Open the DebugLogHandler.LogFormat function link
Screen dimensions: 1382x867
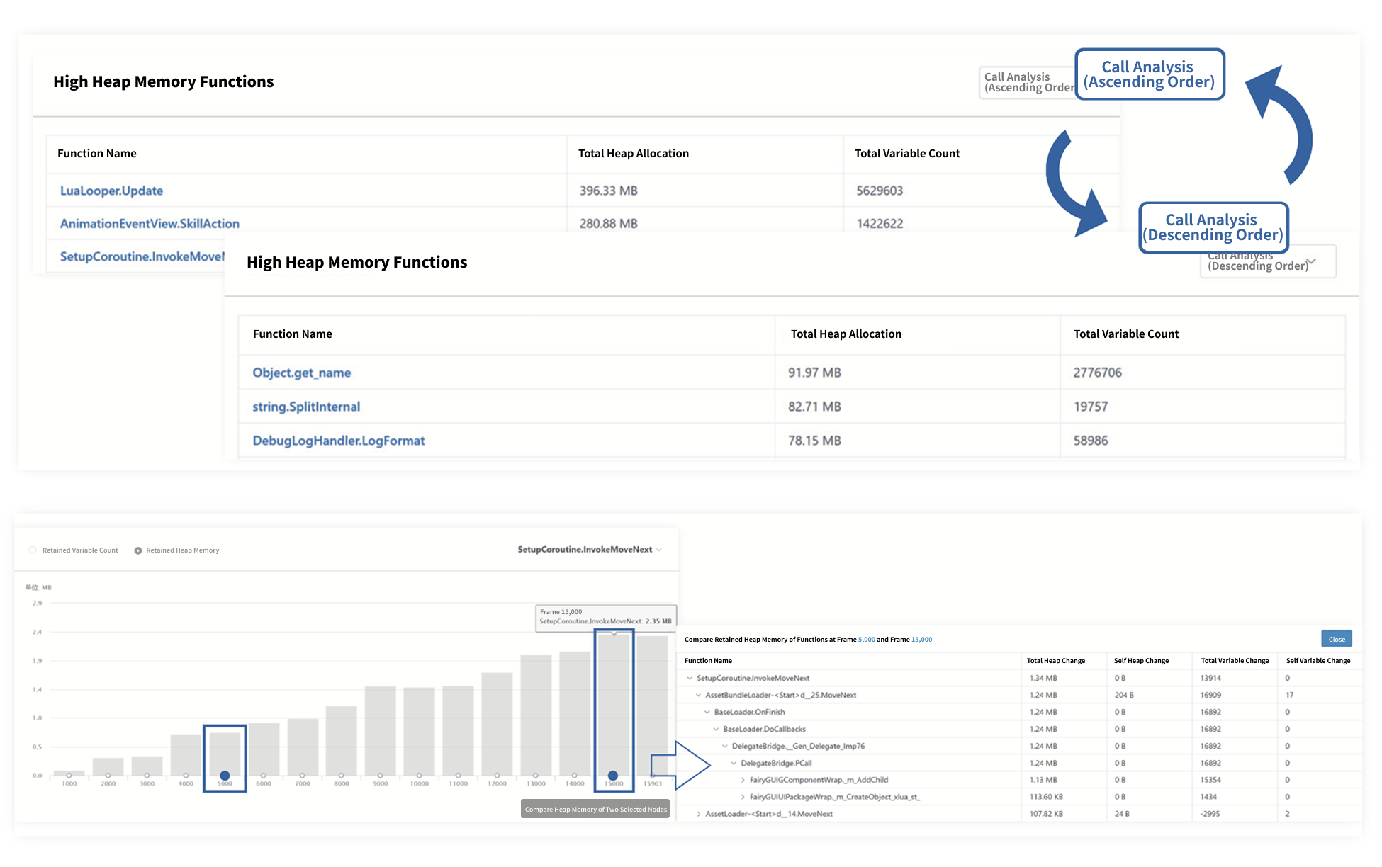[x=339, y=441]
